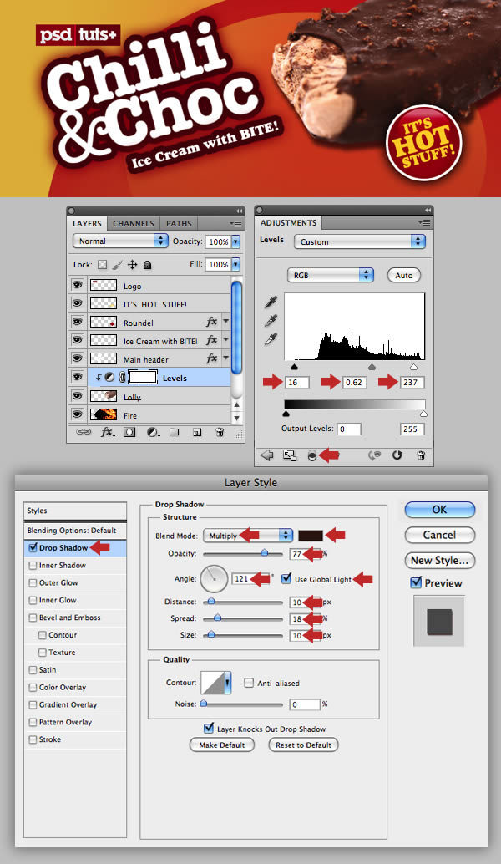Click the new layer icon in Layers panel
The image size is (501, 864).
(196, 432)
